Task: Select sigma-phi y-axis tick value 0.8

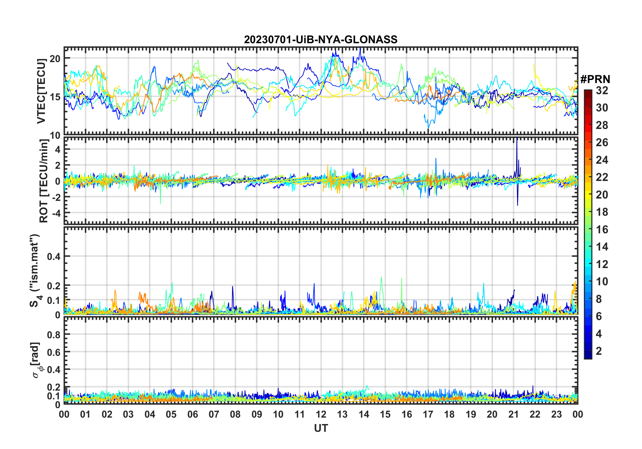Action: pos(54,335)
